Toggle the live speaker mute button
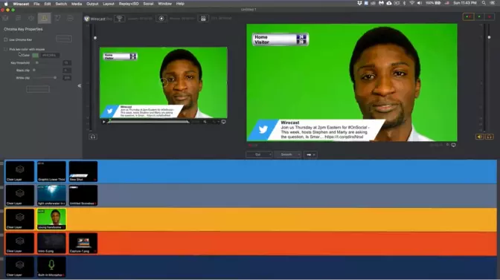 coord(480,137)
